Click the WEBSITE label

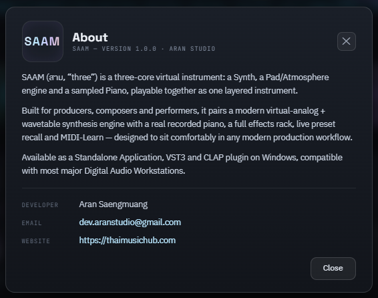pyautogui.click(x=35, y=241)
